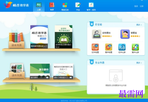Open 全学科电子课本演示 book

click(64, 37)
